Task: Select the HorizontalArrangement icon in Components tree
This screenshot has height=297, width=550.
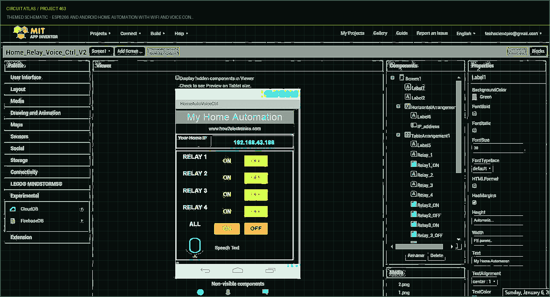Action: point(407,106)
